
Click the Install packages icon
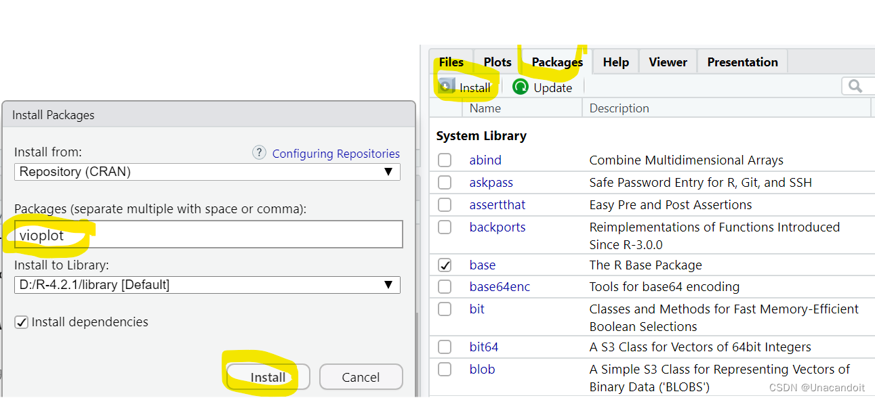pos(446,87)
